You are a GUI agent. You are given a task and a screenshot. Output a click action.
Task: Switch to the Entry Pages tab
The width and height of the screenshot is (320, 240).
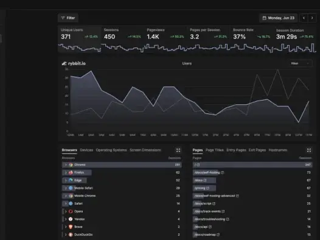[236, 150]
